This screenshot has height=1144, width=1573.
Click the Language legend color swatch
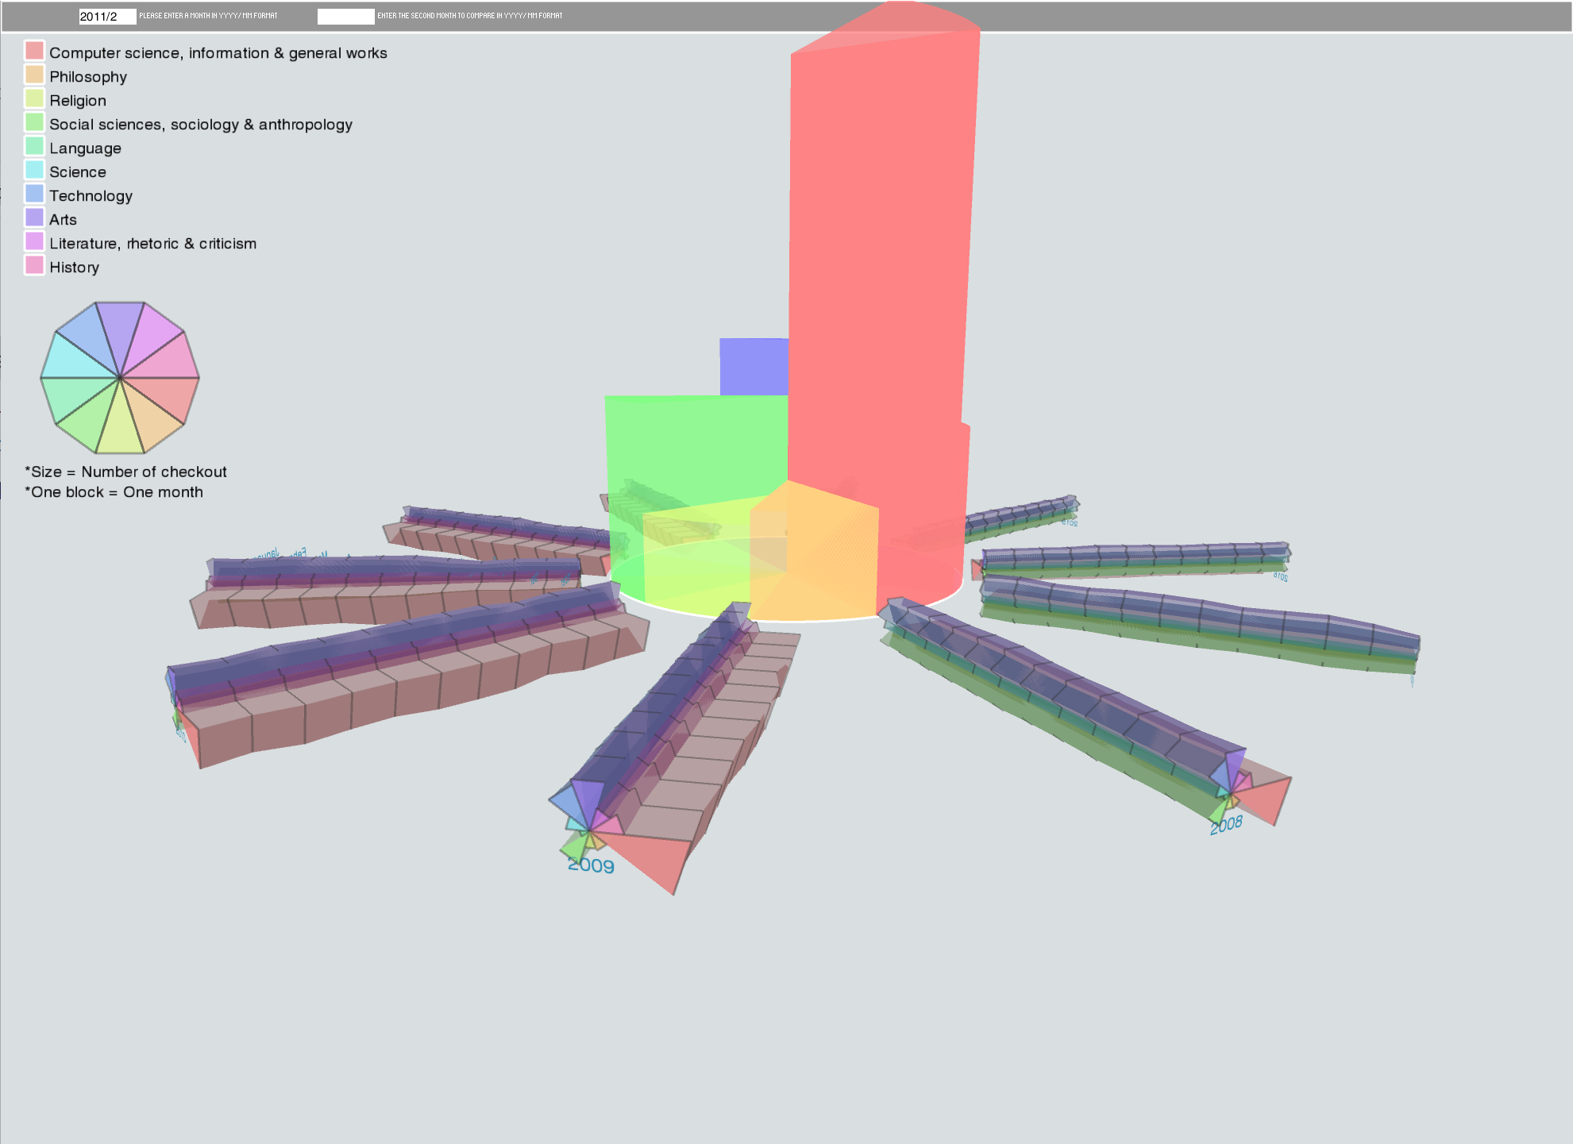coord(34,146)
